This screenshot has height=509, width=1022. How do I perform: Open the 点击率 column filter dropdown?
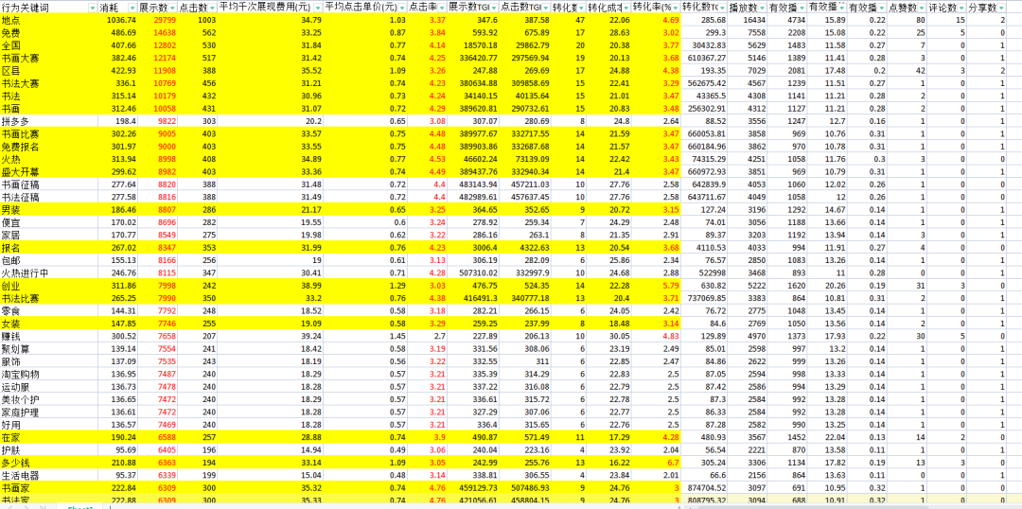(x=442, y=8)
